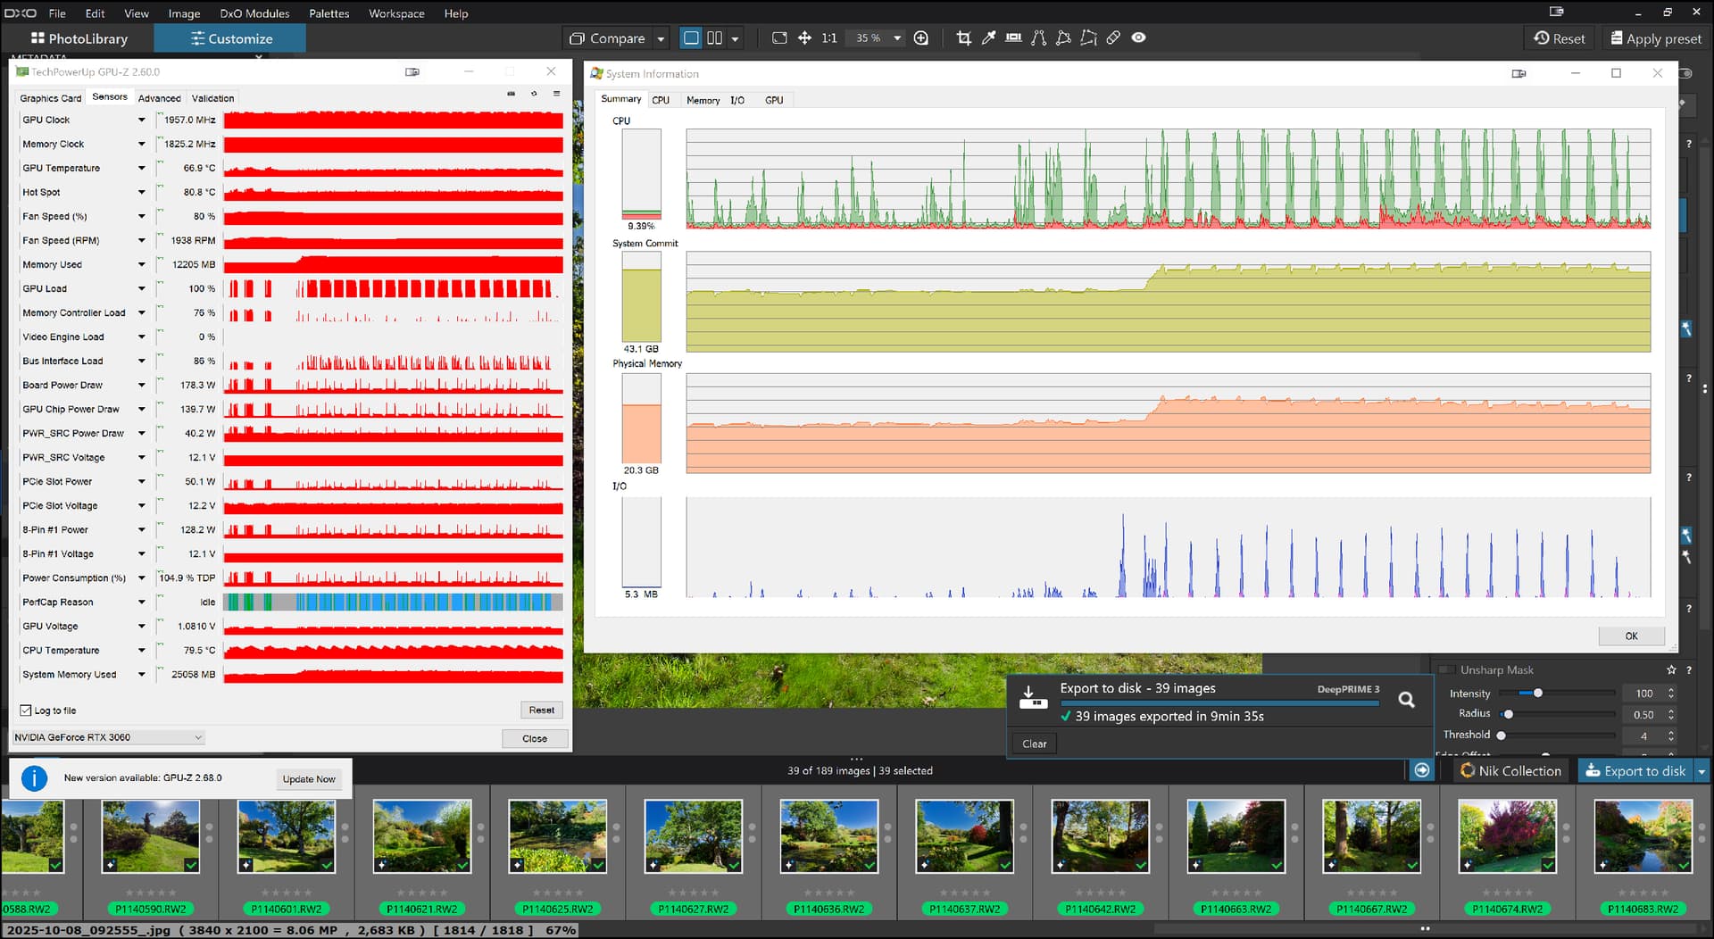
Task: Toggle the Log to file checkbox
Action: coord(26,710)
